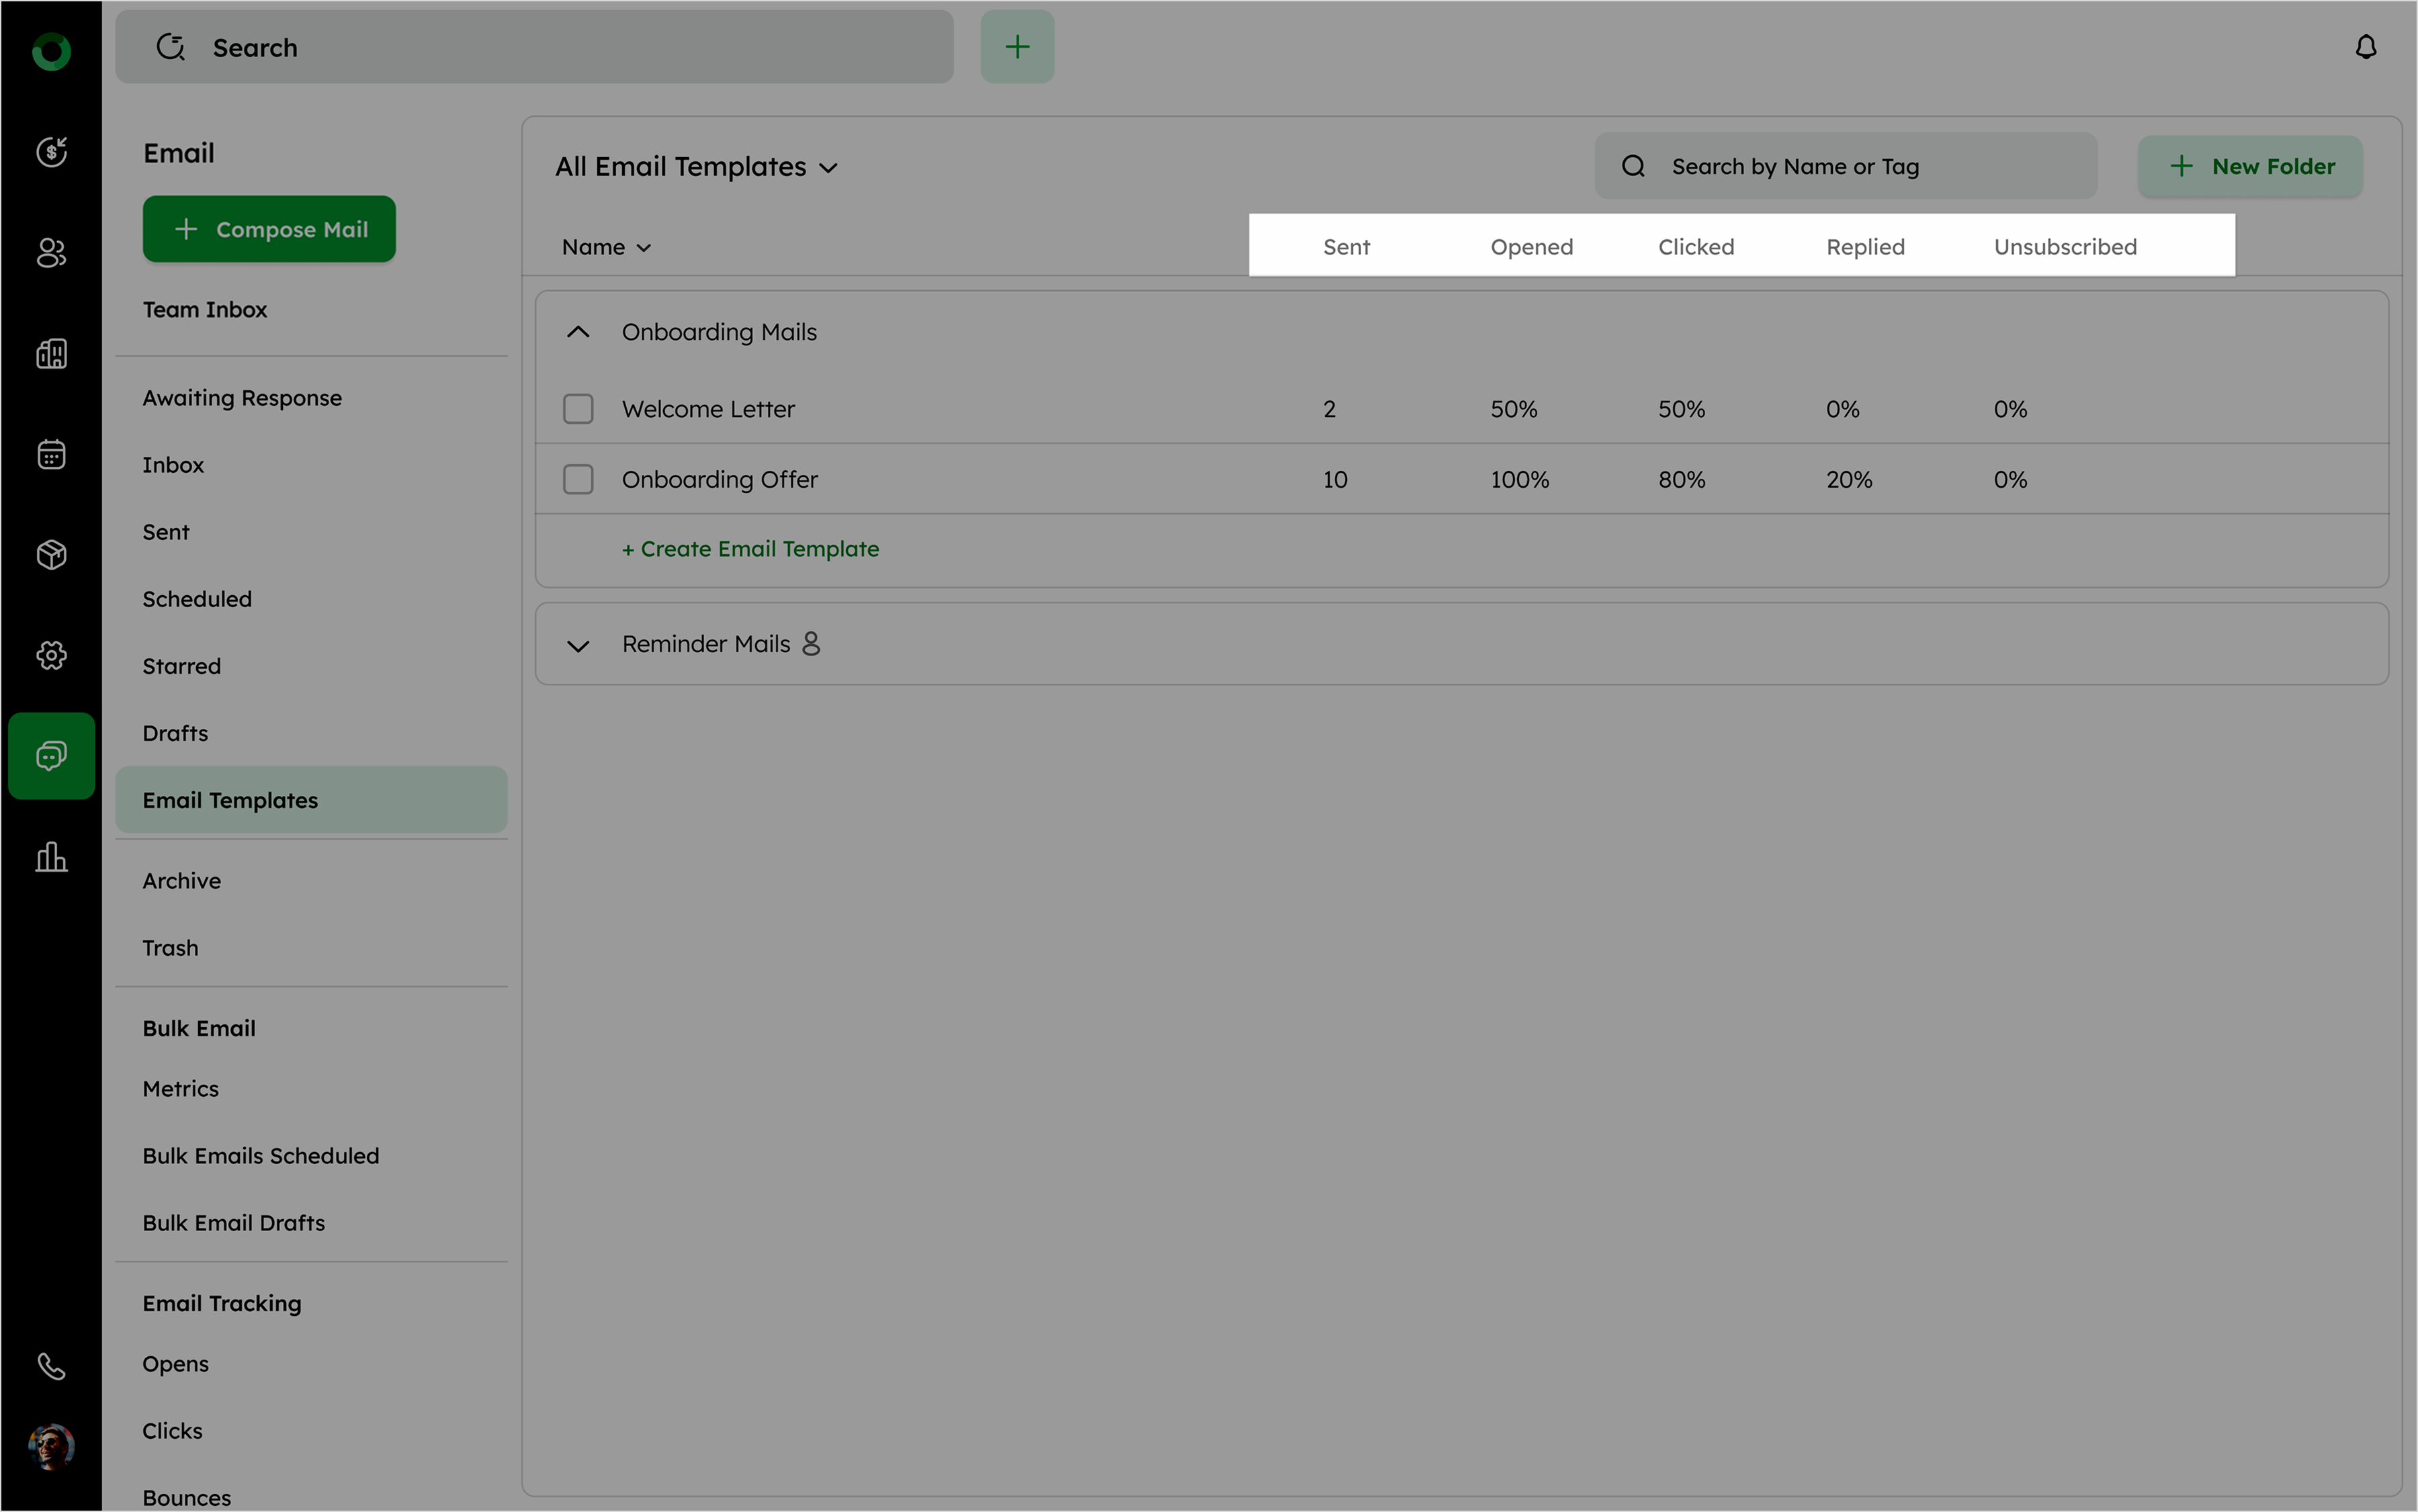Click the Compose Mail button
Image resolution: width=2418 pixels, height=1512 pixels.
coord(269,229)
